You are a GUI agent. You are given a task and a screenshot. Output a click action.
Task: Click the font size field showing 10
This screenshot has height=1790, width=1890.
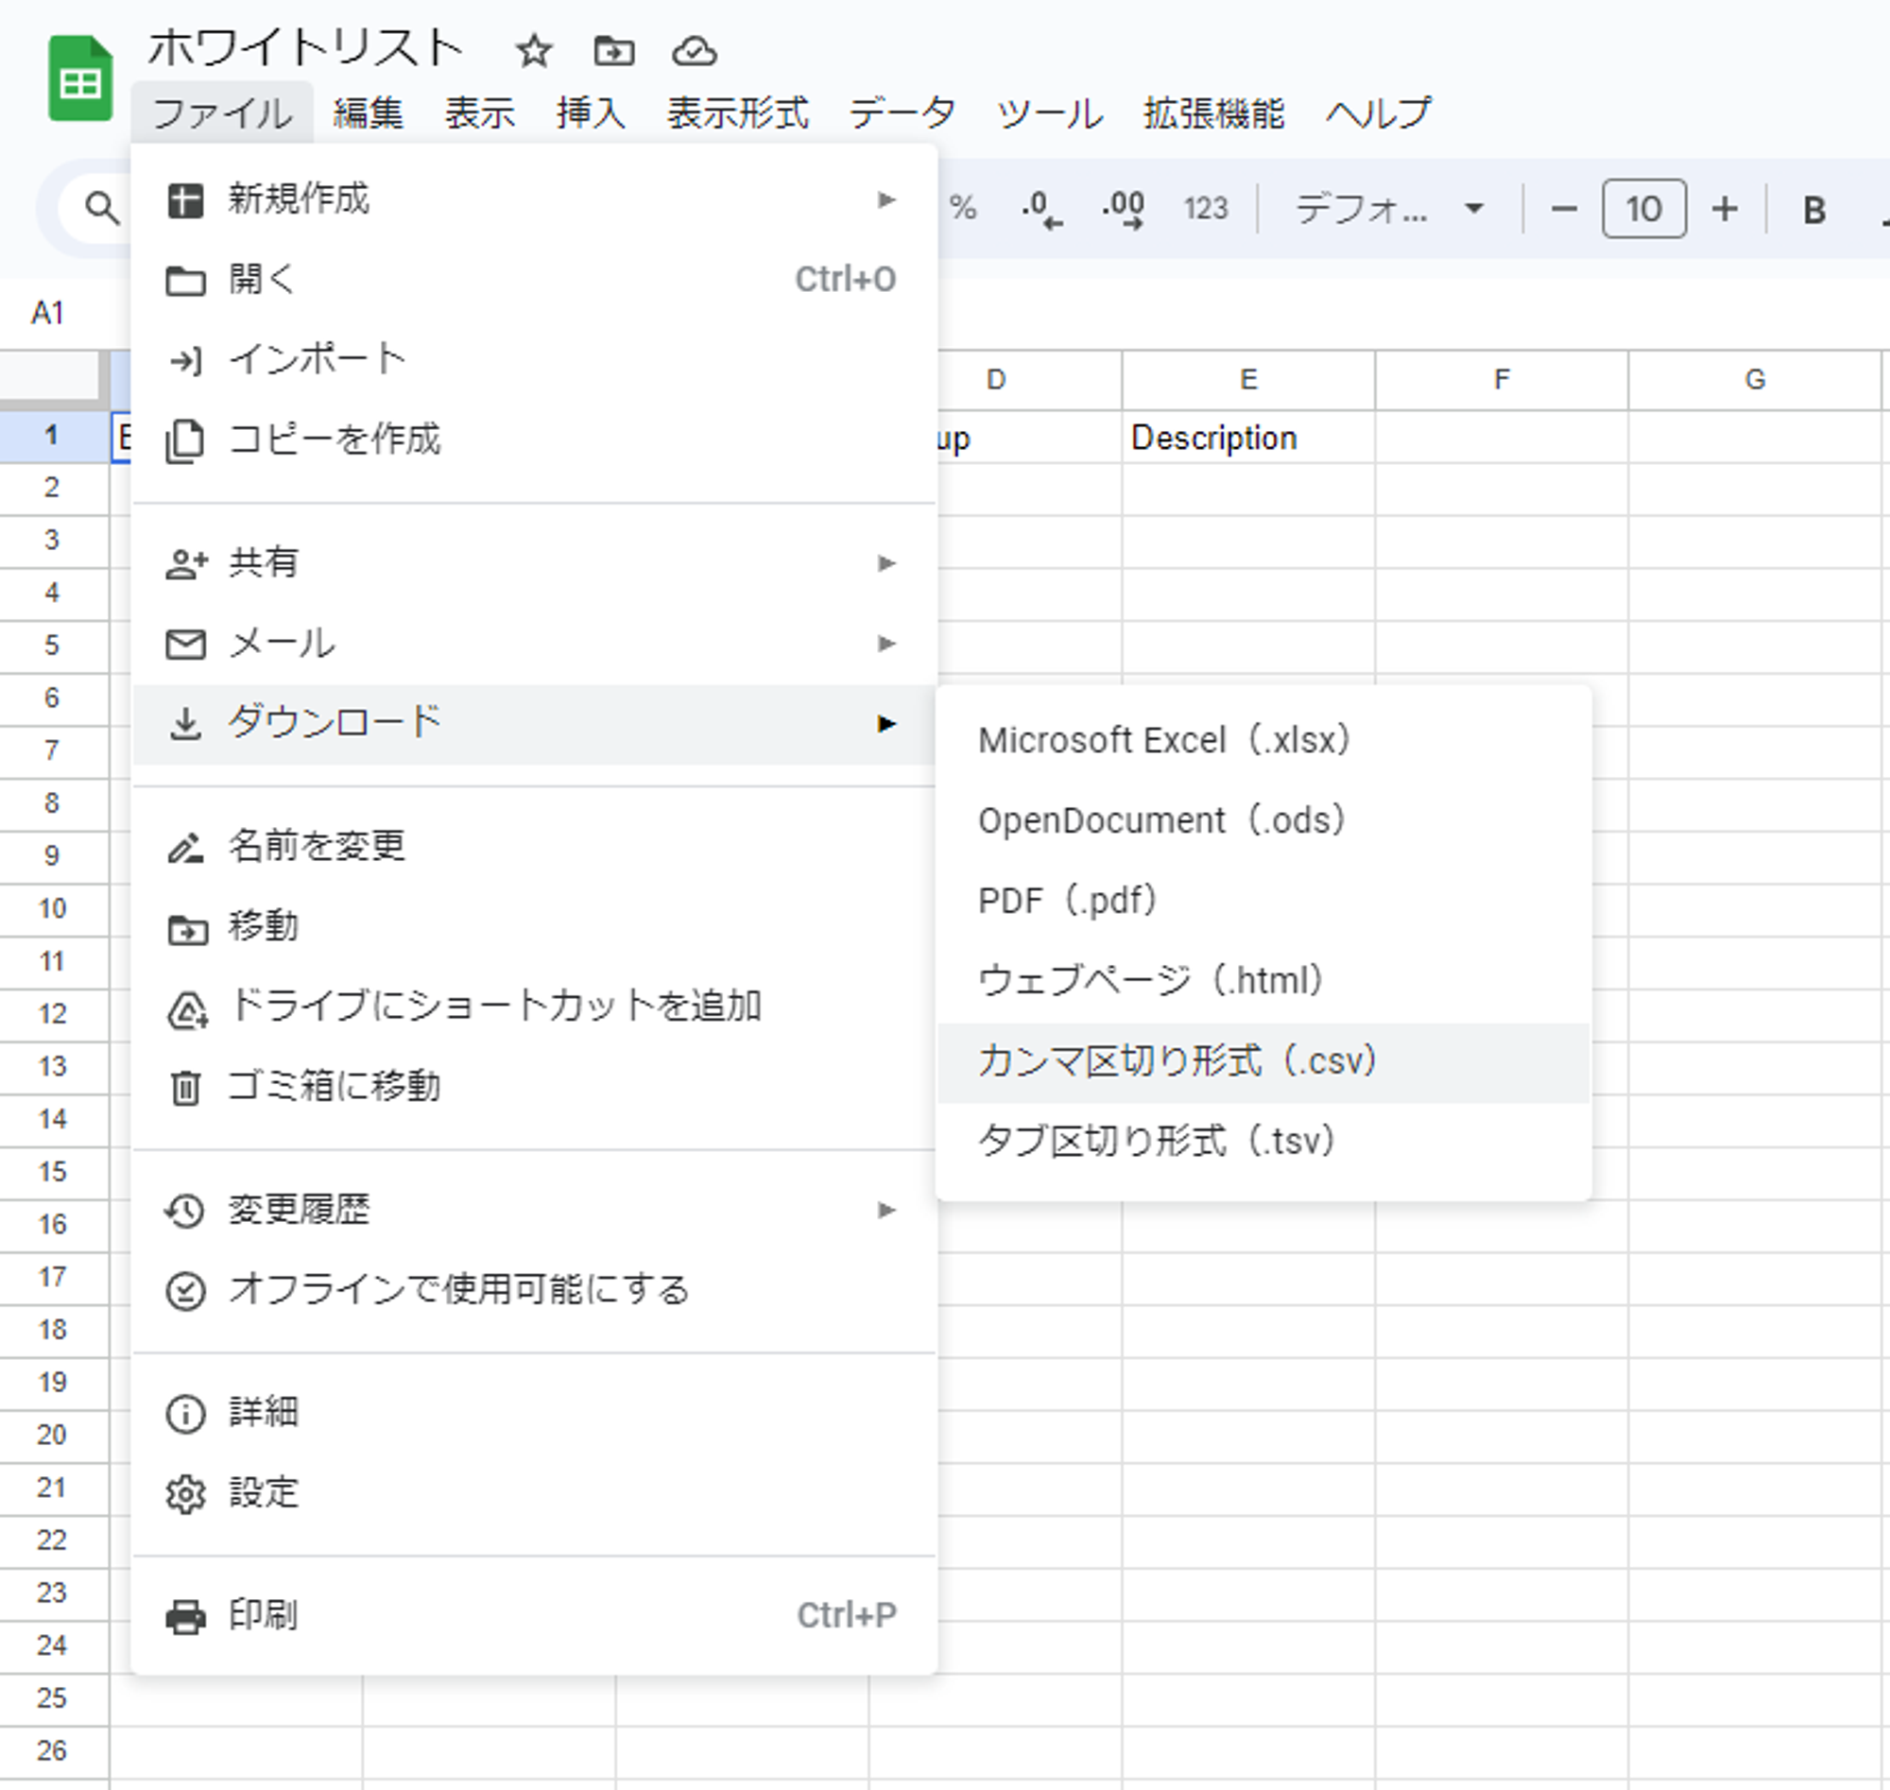(x=1643, y=208)
